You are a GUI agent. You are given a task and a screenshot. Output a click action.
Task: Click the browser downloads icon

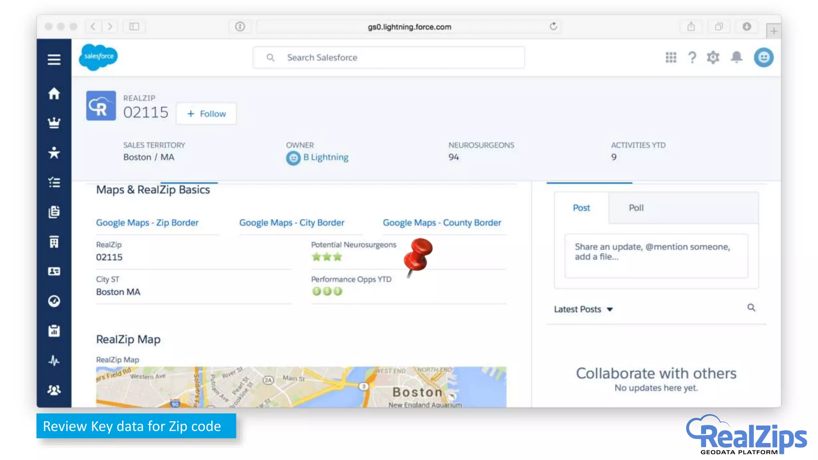(x=747, y=27)
